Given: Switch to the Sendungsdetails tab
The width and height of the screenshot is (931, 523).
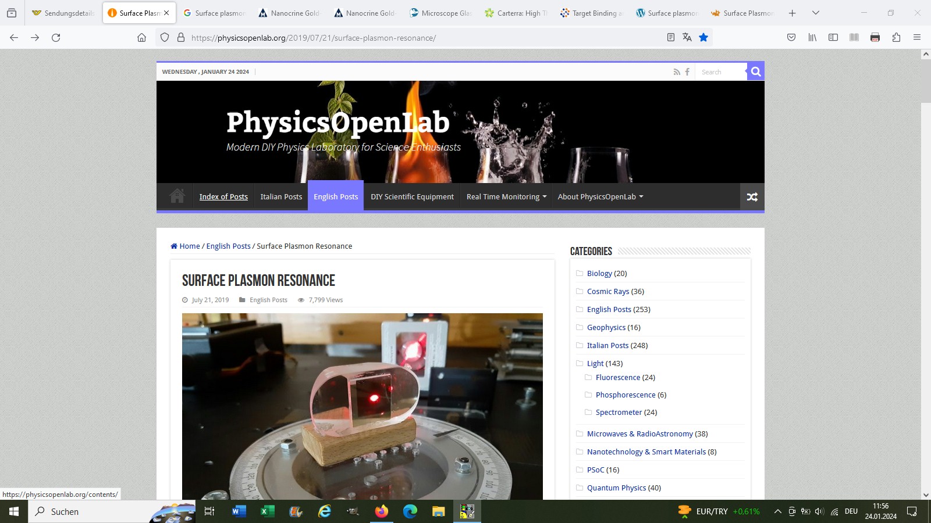Looking at the screenshot, I should 63,13.
